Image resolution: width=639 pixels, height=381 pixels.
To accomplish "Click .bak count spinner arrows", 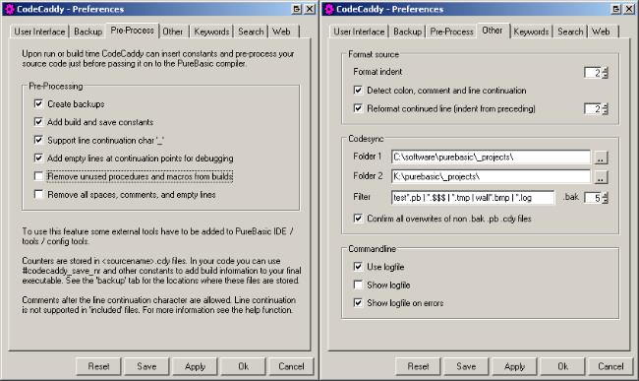I will [x=606, y=198].
